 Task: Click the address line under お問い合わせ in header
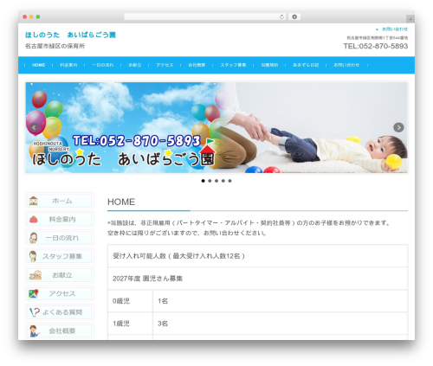click(378, 38)
